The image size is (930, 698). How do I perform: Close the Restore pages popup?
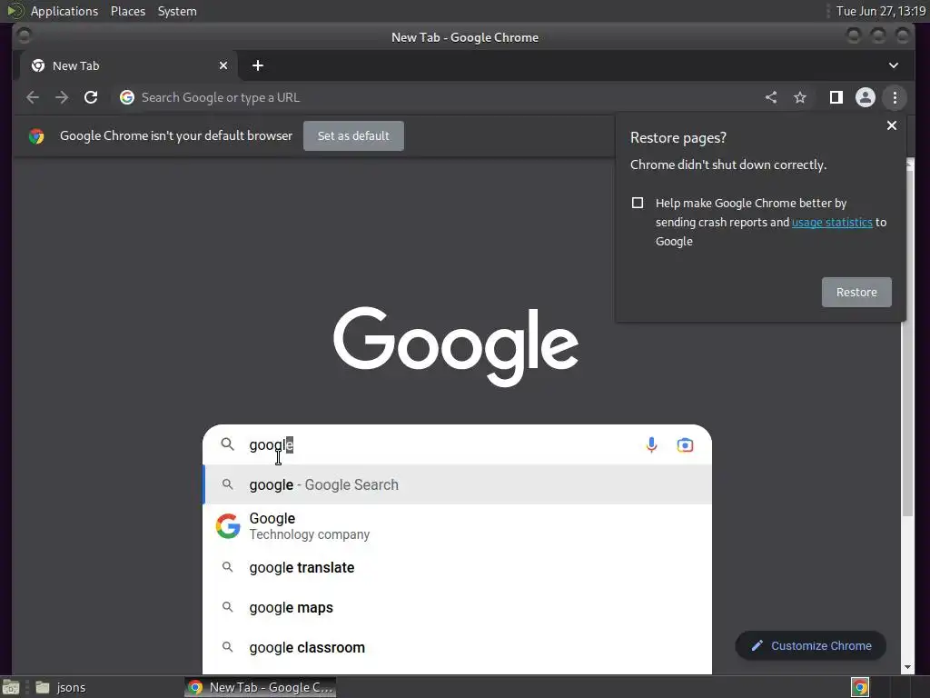892,125
